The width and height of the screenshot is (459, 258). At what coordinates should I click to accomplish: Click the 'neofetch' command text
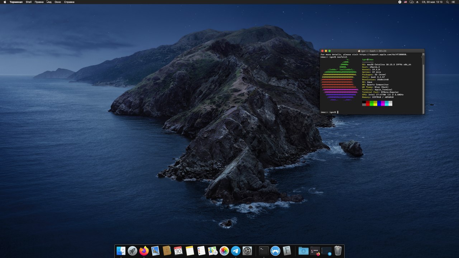342,57
